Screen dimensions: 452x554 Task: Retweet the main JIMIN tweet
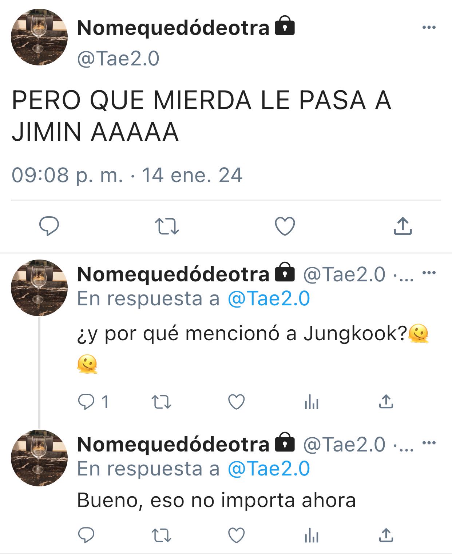[x=167, y=226]
